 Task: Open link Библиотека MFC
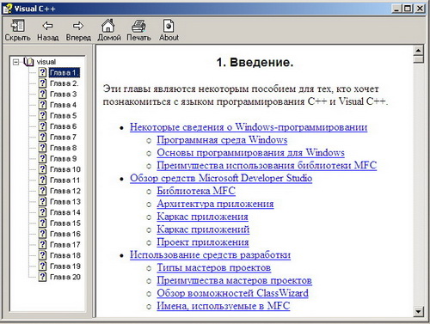point(196,191)
